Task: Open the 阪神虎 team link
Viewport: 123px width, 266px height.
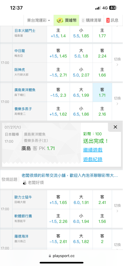Action: (x=20, y=70)
